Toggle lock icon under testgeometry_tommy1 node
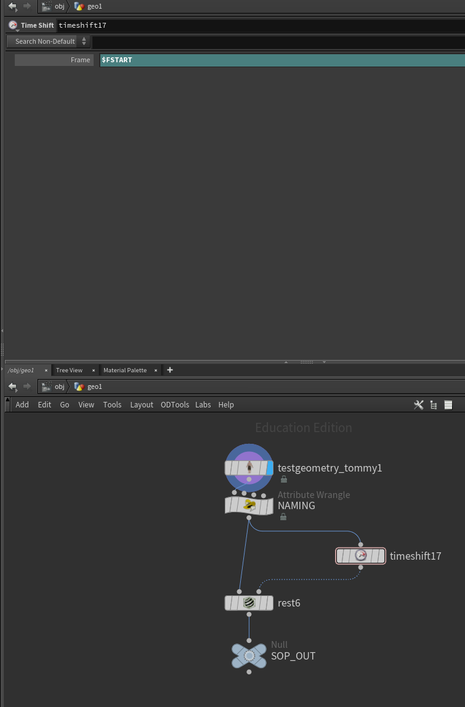 (x=284, y=480)
